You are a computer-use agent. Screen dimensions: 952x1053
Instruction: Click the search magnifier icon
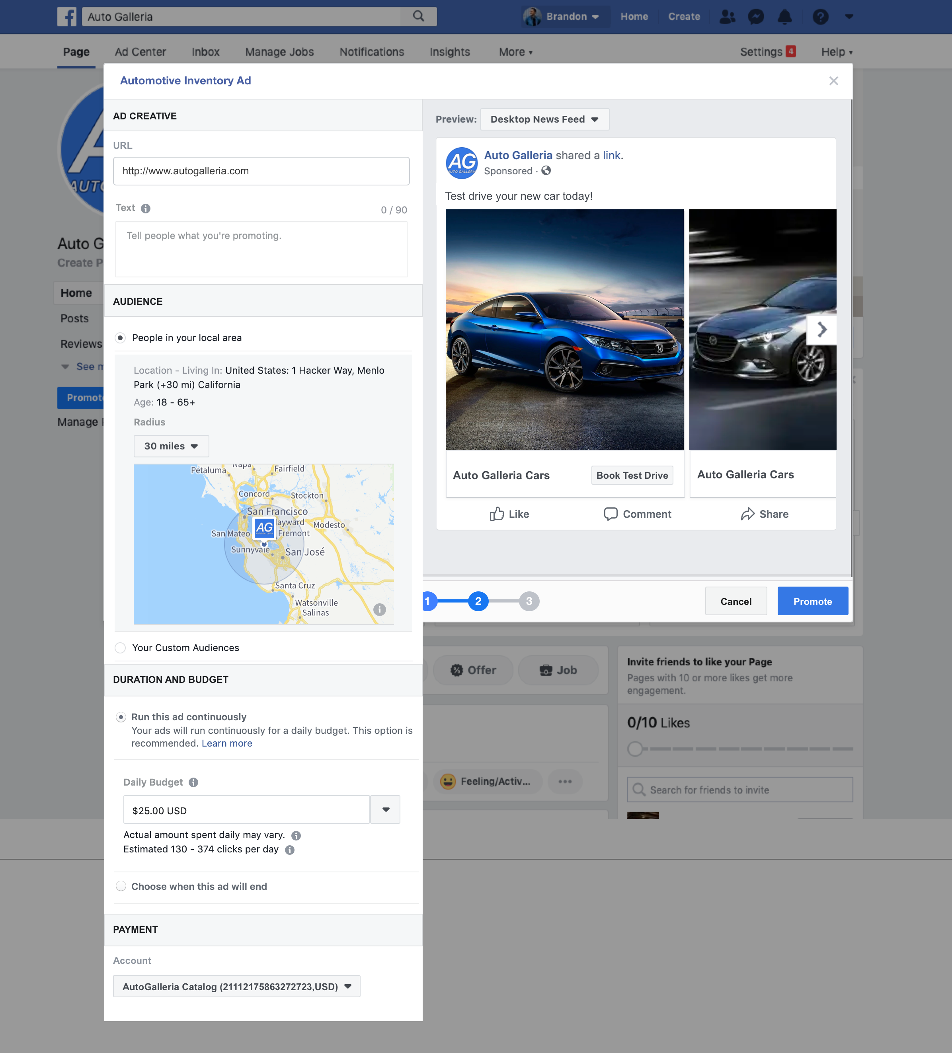point(419,16)
